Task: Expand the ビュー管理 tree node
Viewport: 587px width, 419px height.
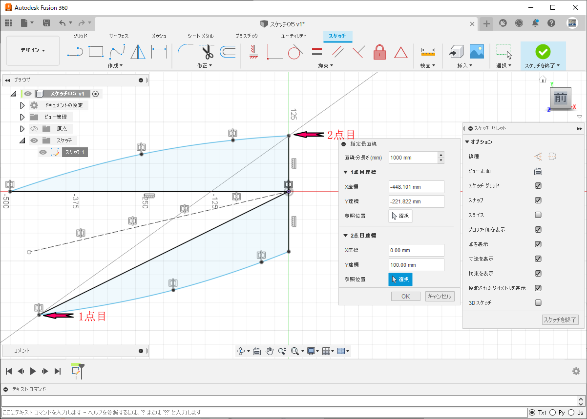Action: (x=22, y=117)
